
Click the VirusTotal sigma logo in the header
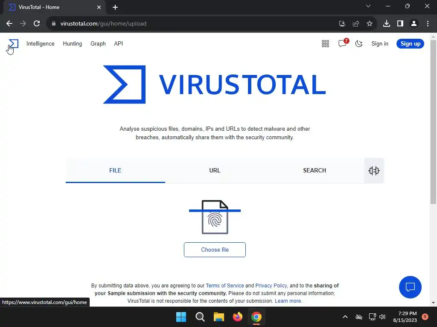click(13, 44)
